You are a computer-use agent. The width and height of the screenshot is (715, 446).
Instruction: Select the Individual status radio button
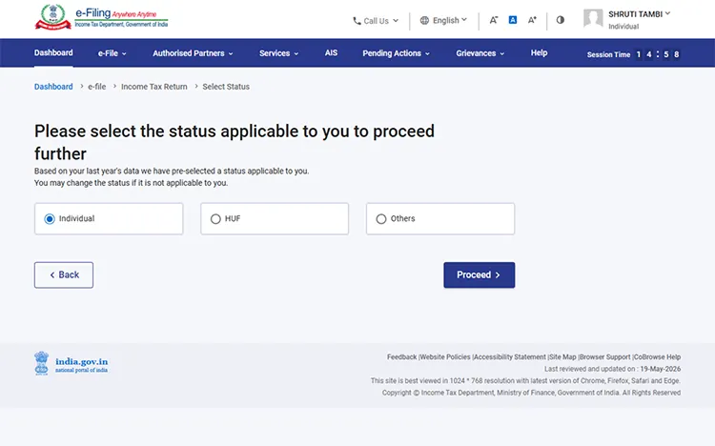pyautogui.click(x=50, y=219)
